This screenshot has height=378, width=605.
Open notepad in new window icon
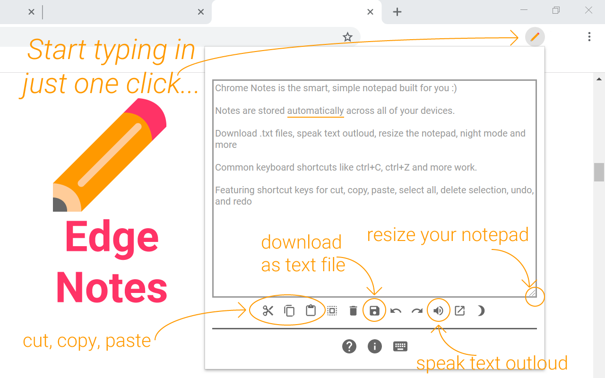(459, 311)
